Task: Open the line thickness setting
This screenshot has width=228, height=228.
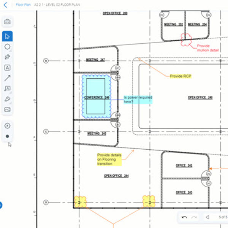Action: coord(7,126)
